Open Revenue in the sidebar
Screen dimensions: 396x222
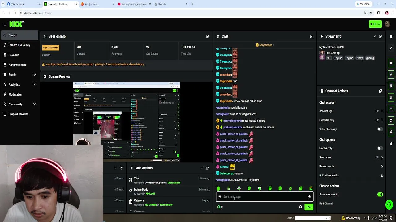pyautogui.click(x=19, y=55)
